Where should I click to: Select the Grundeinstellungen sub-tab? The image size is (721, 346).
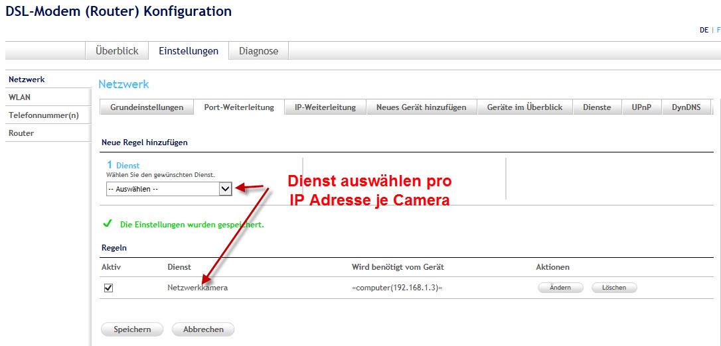[147, 107]
